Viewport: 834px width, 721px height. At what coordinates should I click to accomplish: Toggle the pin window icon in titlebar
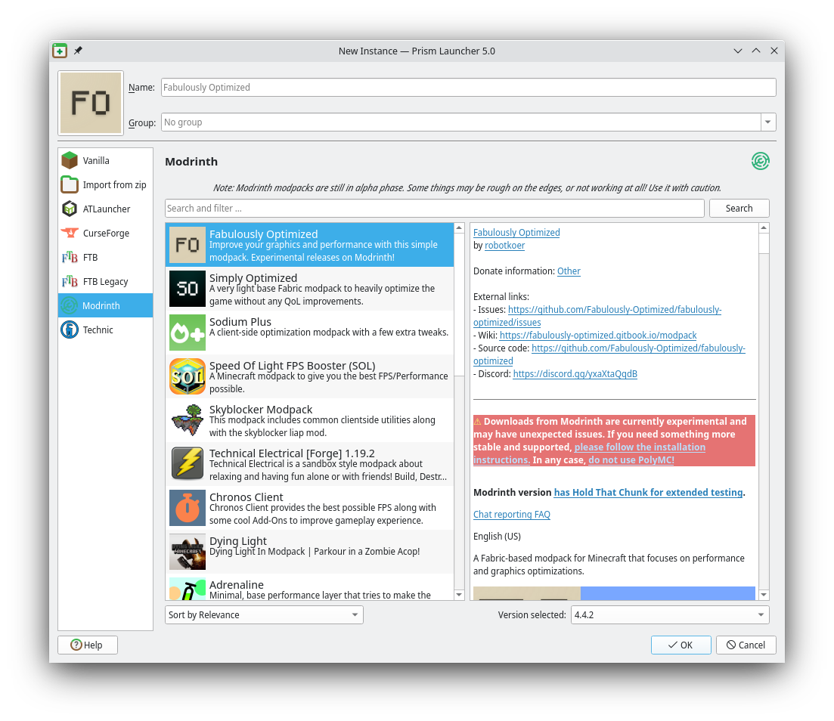[78, 51]
